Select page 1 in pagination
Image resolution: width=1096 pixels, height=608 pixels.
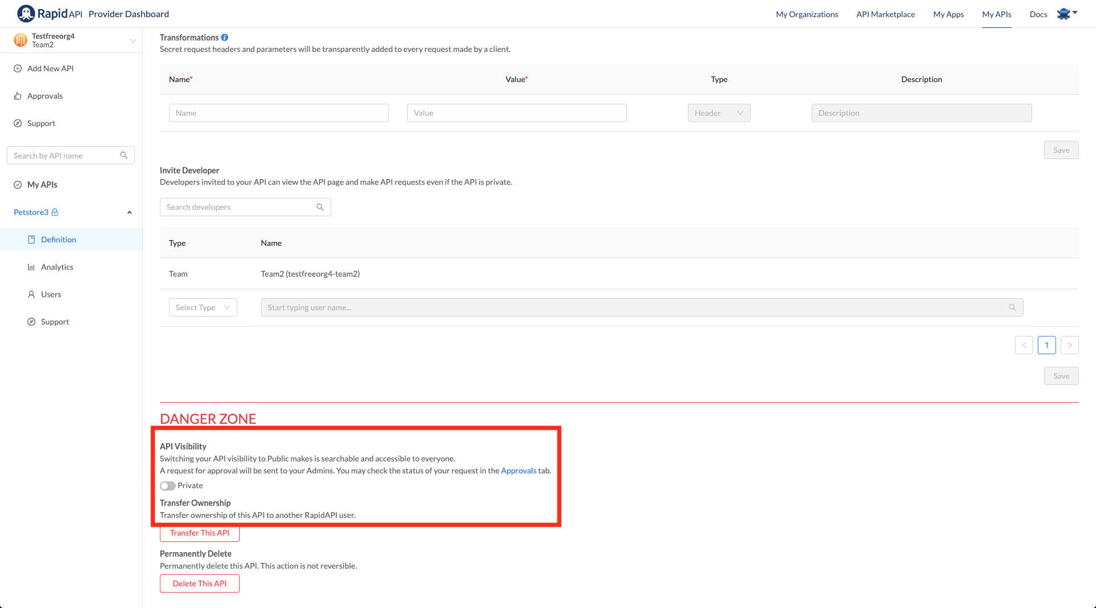point(1047,345)
